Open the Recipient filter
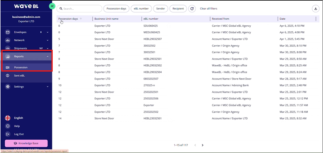 178,9
